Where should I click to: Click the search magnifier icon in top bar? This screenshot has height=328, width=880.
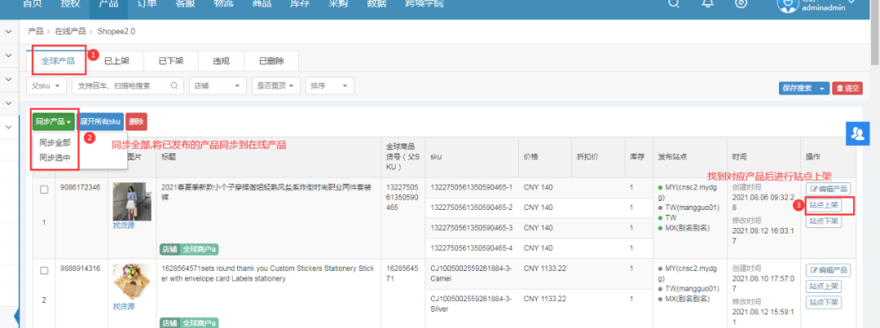pos(673,4)
